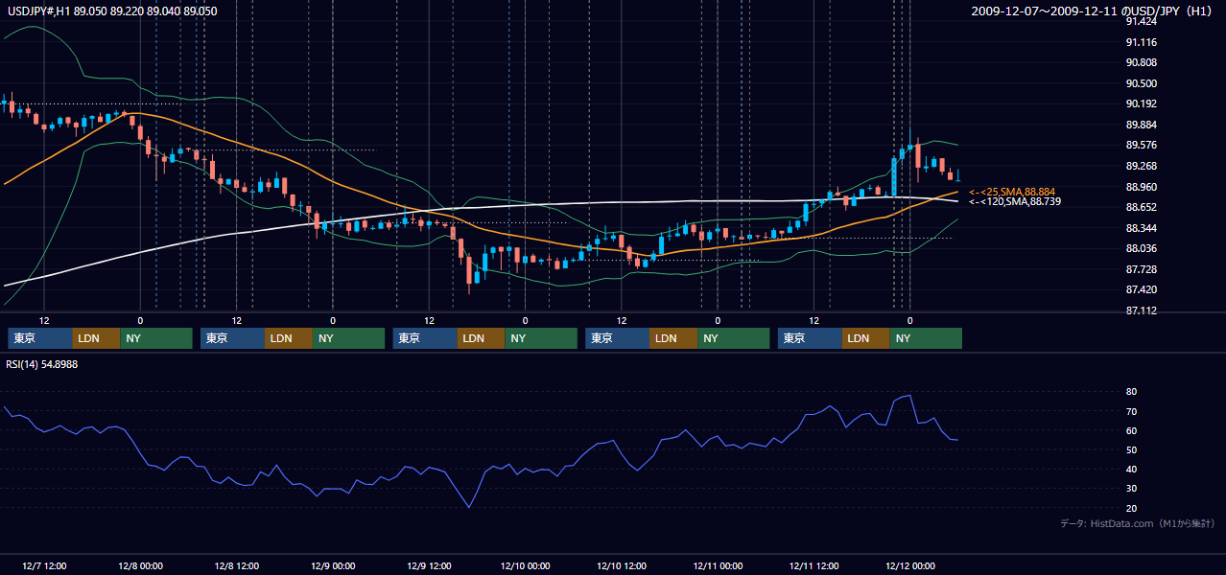Select the RSI scale value 40

(1131, 469)
